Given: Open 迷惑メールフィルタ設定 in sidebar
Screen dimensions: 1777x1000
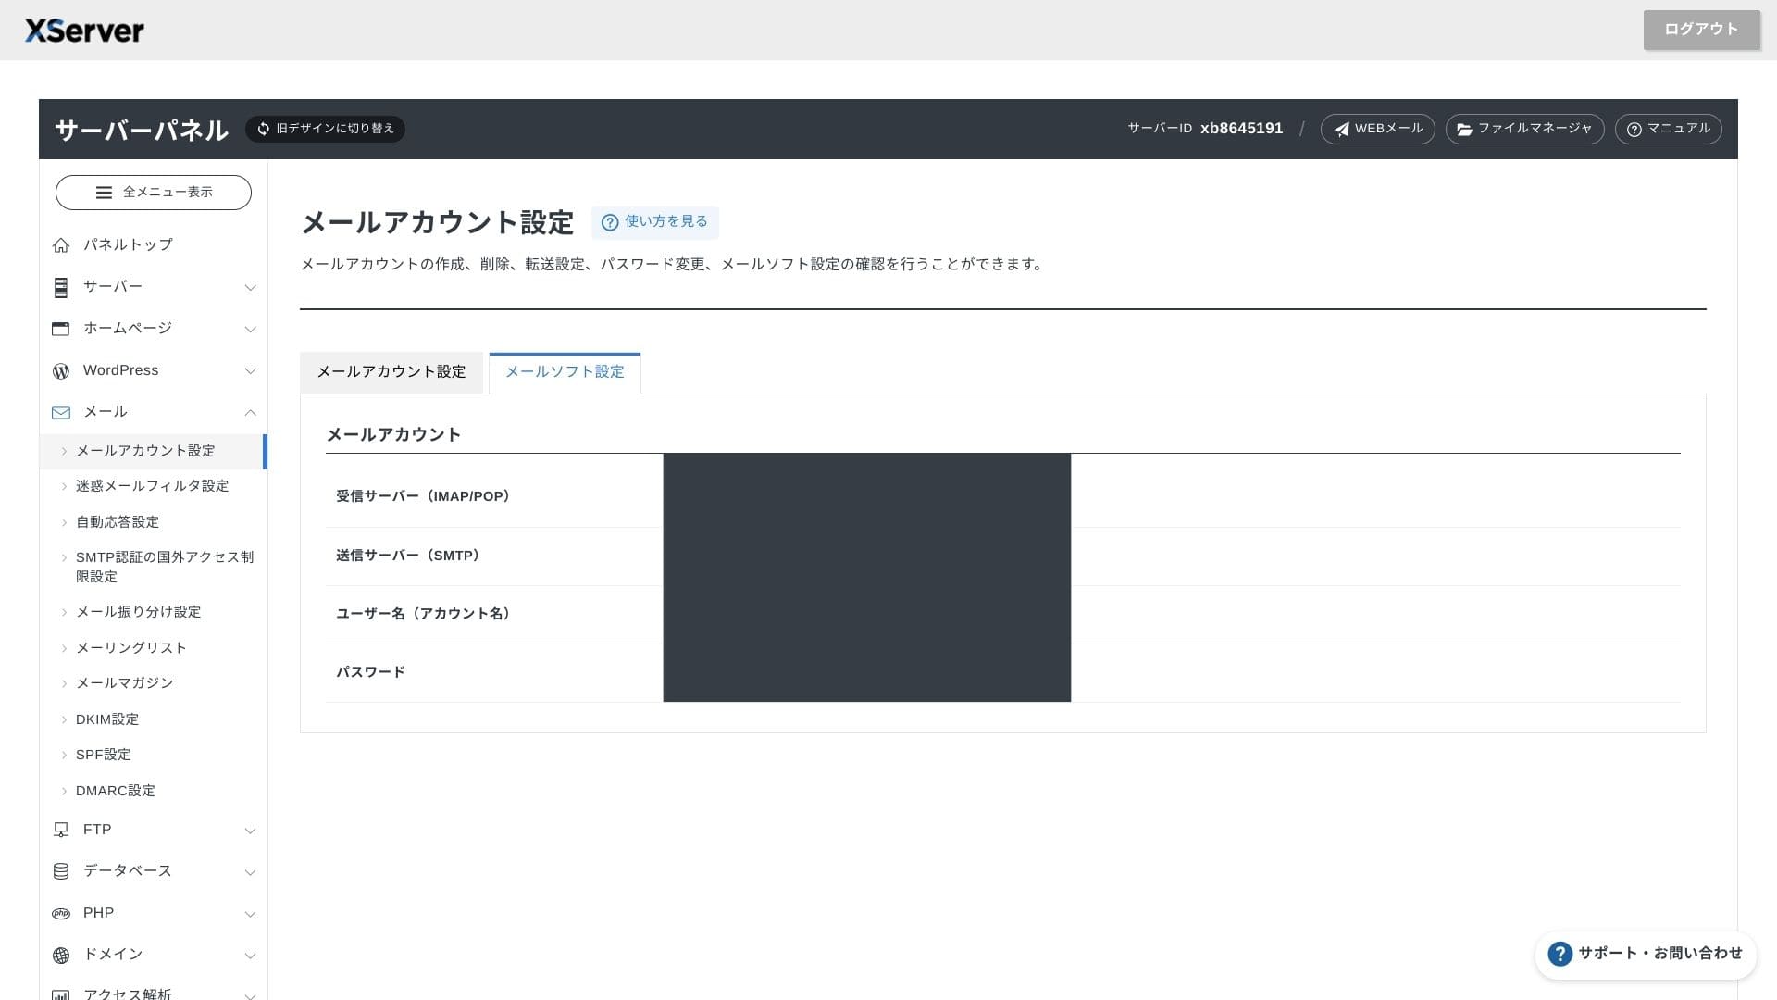Looking at the screenshot, I should click(152, 486).
